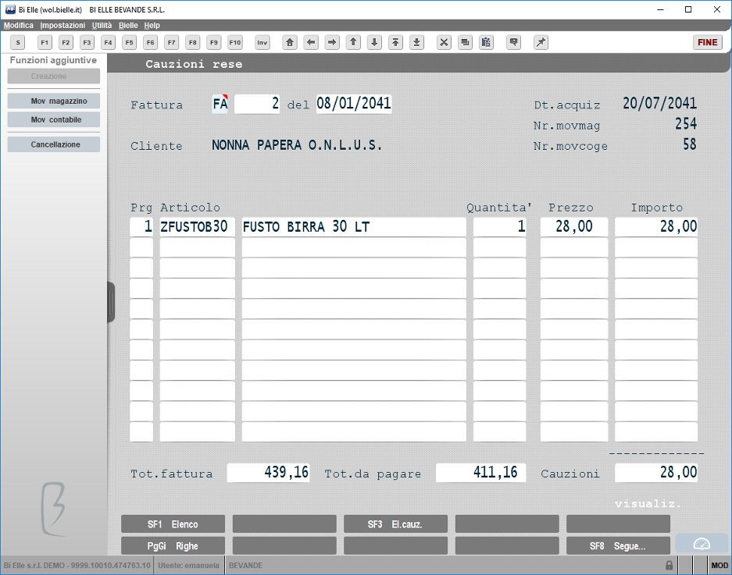The height and width of the screenshot is (575, 732).
Task: Click the paste clipboard icon
Action: (x=486, y=42)
